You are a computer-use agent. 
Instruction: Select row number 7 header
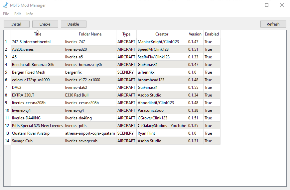[7, 88]
